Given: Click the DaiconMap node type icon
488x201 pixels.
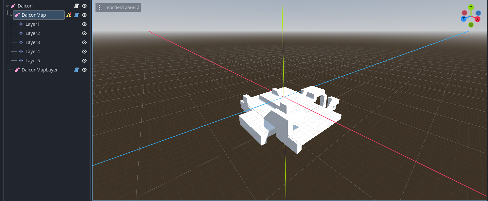Looking at the screenshot, I should coord(17,15).
